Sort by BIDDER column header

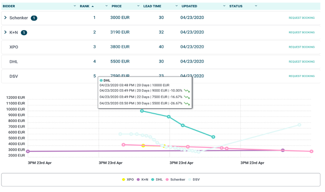tap(9, 6)
